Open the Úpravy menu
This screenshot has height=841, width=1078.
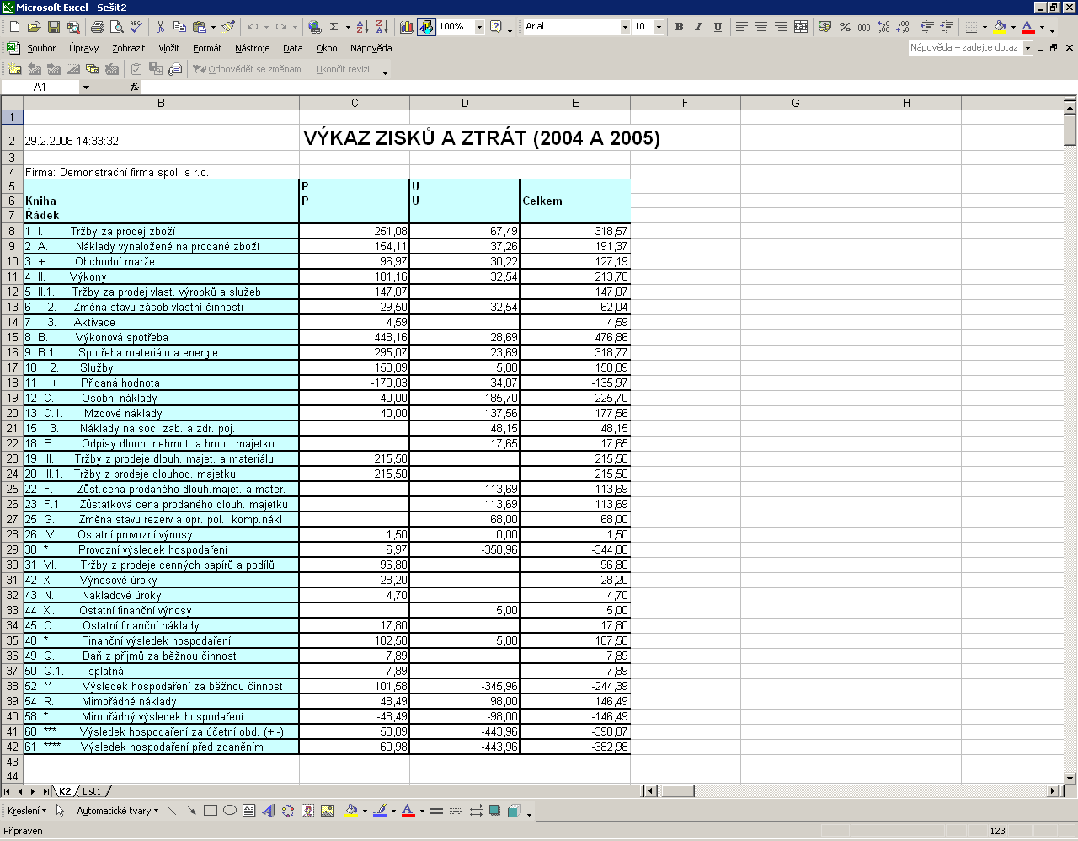coord(84,49)
